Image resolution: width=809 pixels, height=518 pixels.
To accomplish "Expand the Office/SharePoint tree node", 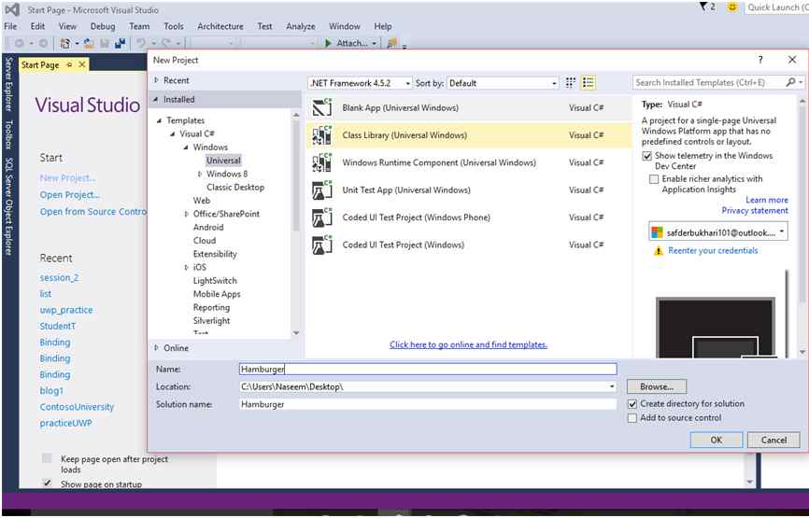I will (x=187, y=214).
